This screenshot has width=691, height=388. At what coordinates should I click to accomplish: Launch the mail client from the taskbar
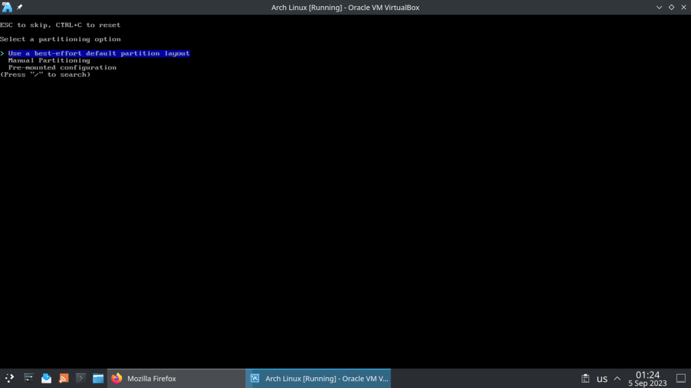coord(47,379)
